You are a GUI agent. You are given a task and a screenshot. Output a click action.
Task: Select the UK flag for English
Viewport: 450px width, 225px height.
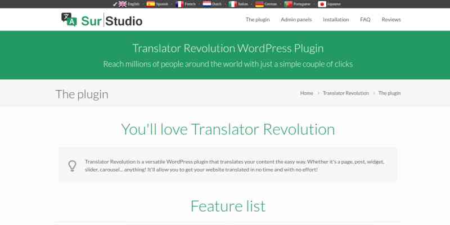pos(123,4)
